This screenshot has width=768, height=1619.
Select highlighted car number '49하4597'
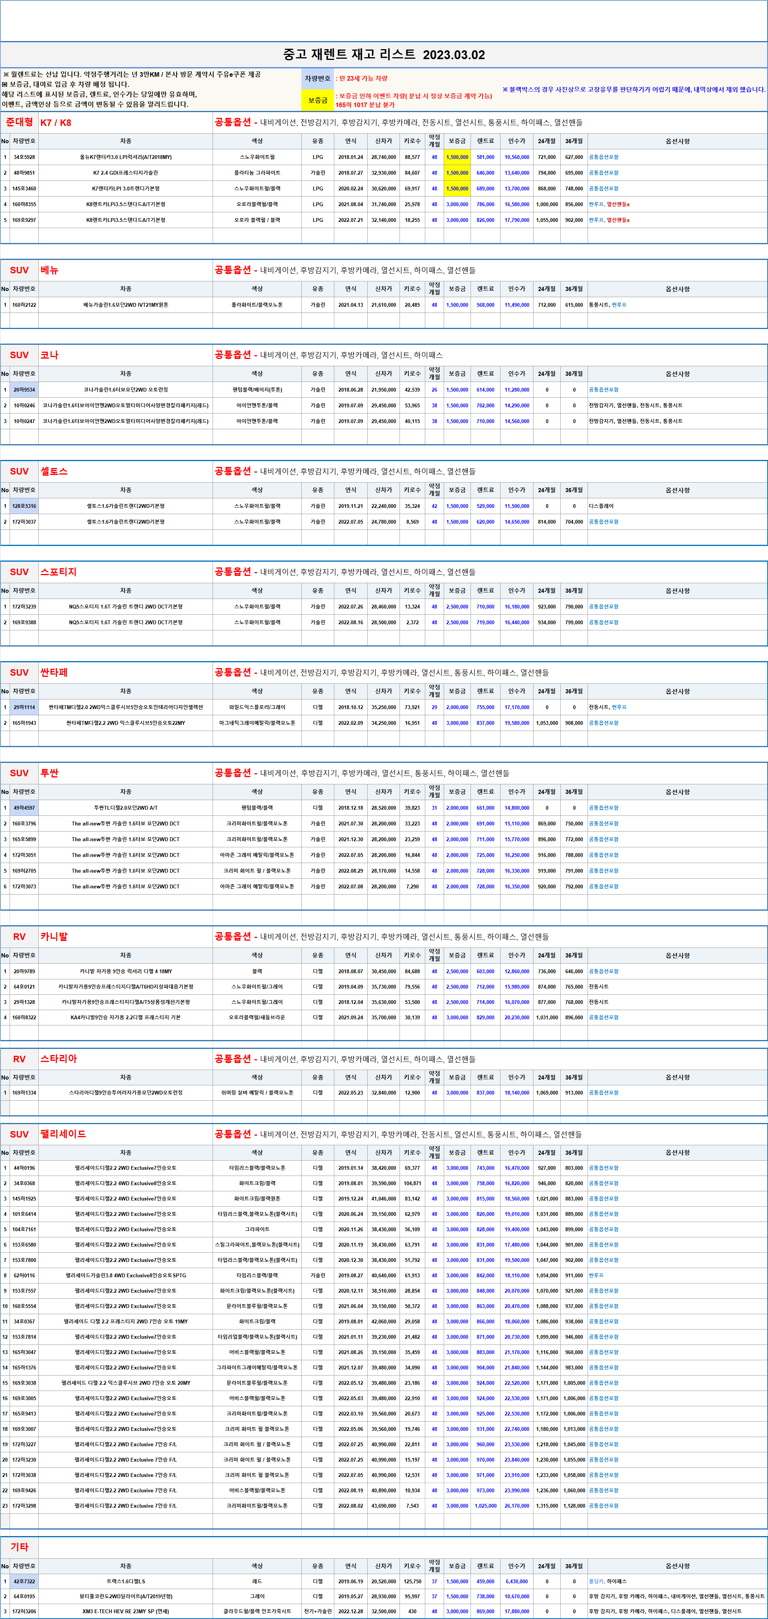[x=25, y=808]
